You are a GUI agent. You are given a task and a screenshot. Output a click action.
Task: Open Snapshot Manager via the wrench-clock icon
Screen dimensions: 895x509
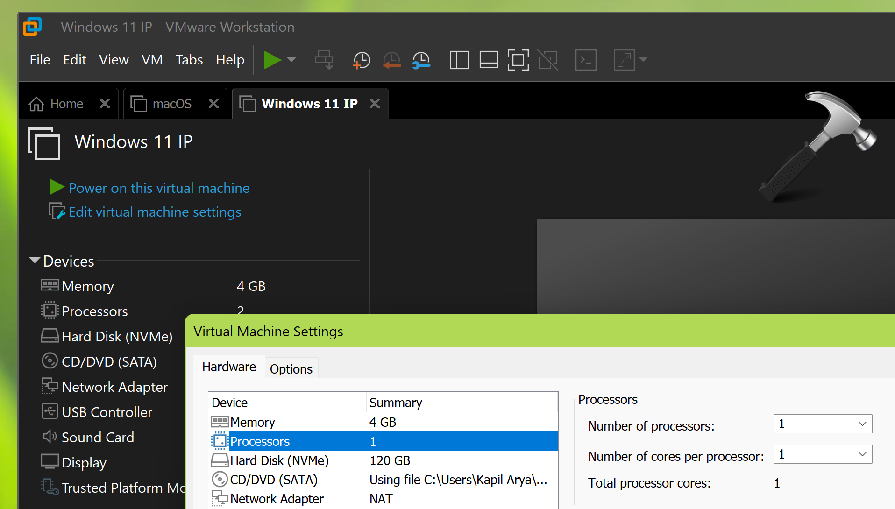point(421,60)
